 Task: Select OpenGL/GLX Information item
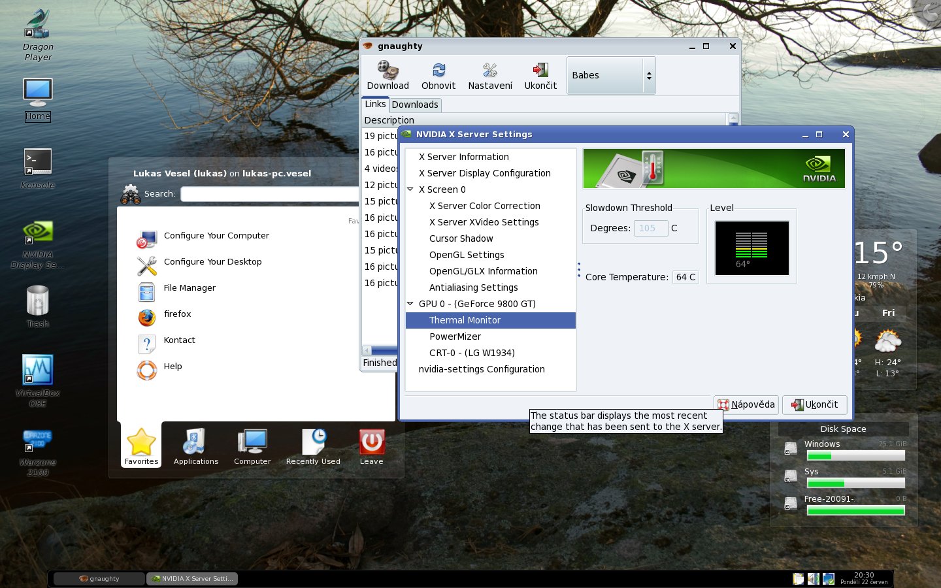[x=484, y=271]
